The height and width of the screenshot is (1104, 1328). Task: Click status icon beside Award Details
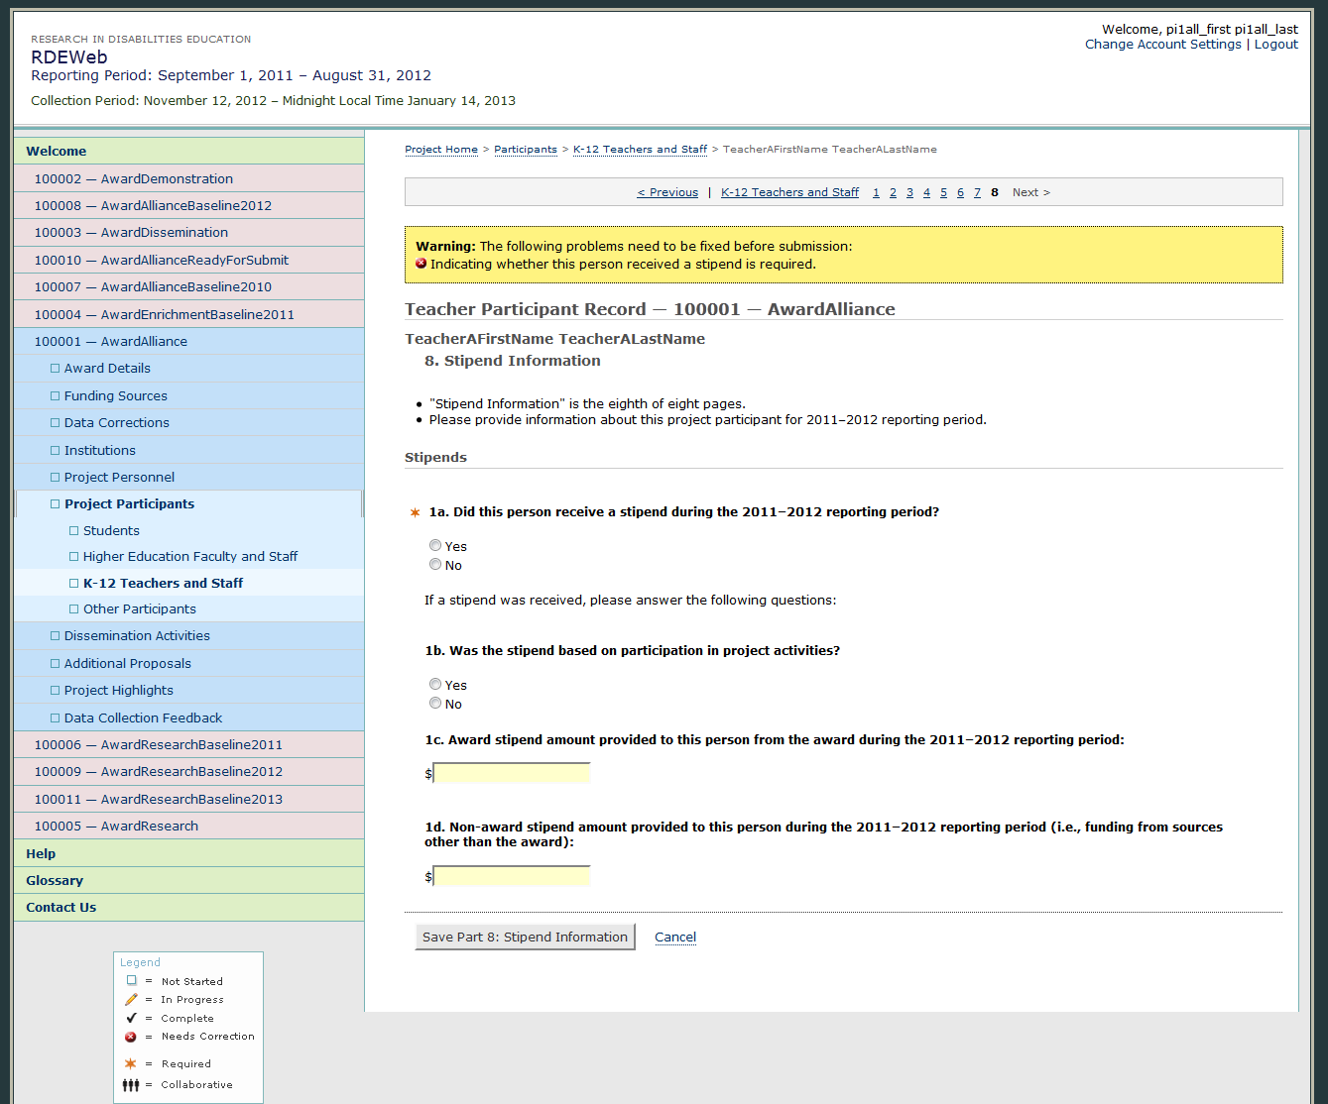click(x=56, y=369)
